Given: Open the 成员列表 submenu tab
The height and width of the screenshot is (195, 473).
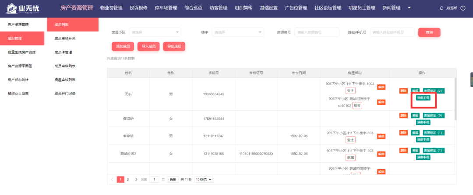Looking at the screenshot, I should pyautogui.click(x=73, y=24).
